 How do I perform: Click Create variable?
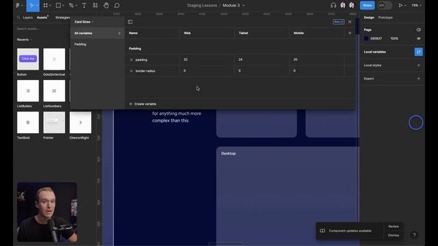coord(143,104)
